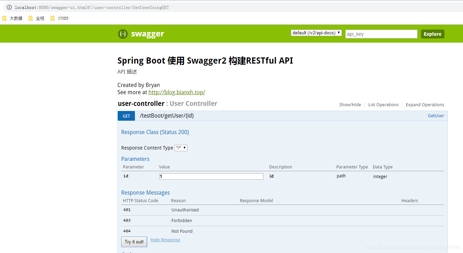The image size is (463, 253).
Task: Click the 'integer' data type cell
Action: pos(380,176)
